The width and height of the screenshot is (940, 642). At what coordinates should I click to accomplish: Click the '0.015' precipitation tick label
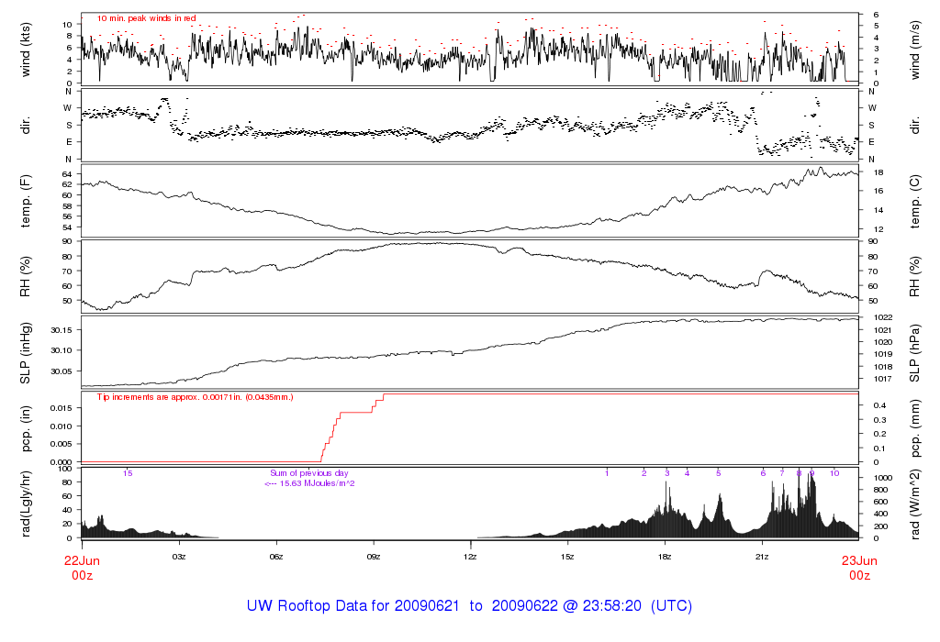tap(62, 408)
